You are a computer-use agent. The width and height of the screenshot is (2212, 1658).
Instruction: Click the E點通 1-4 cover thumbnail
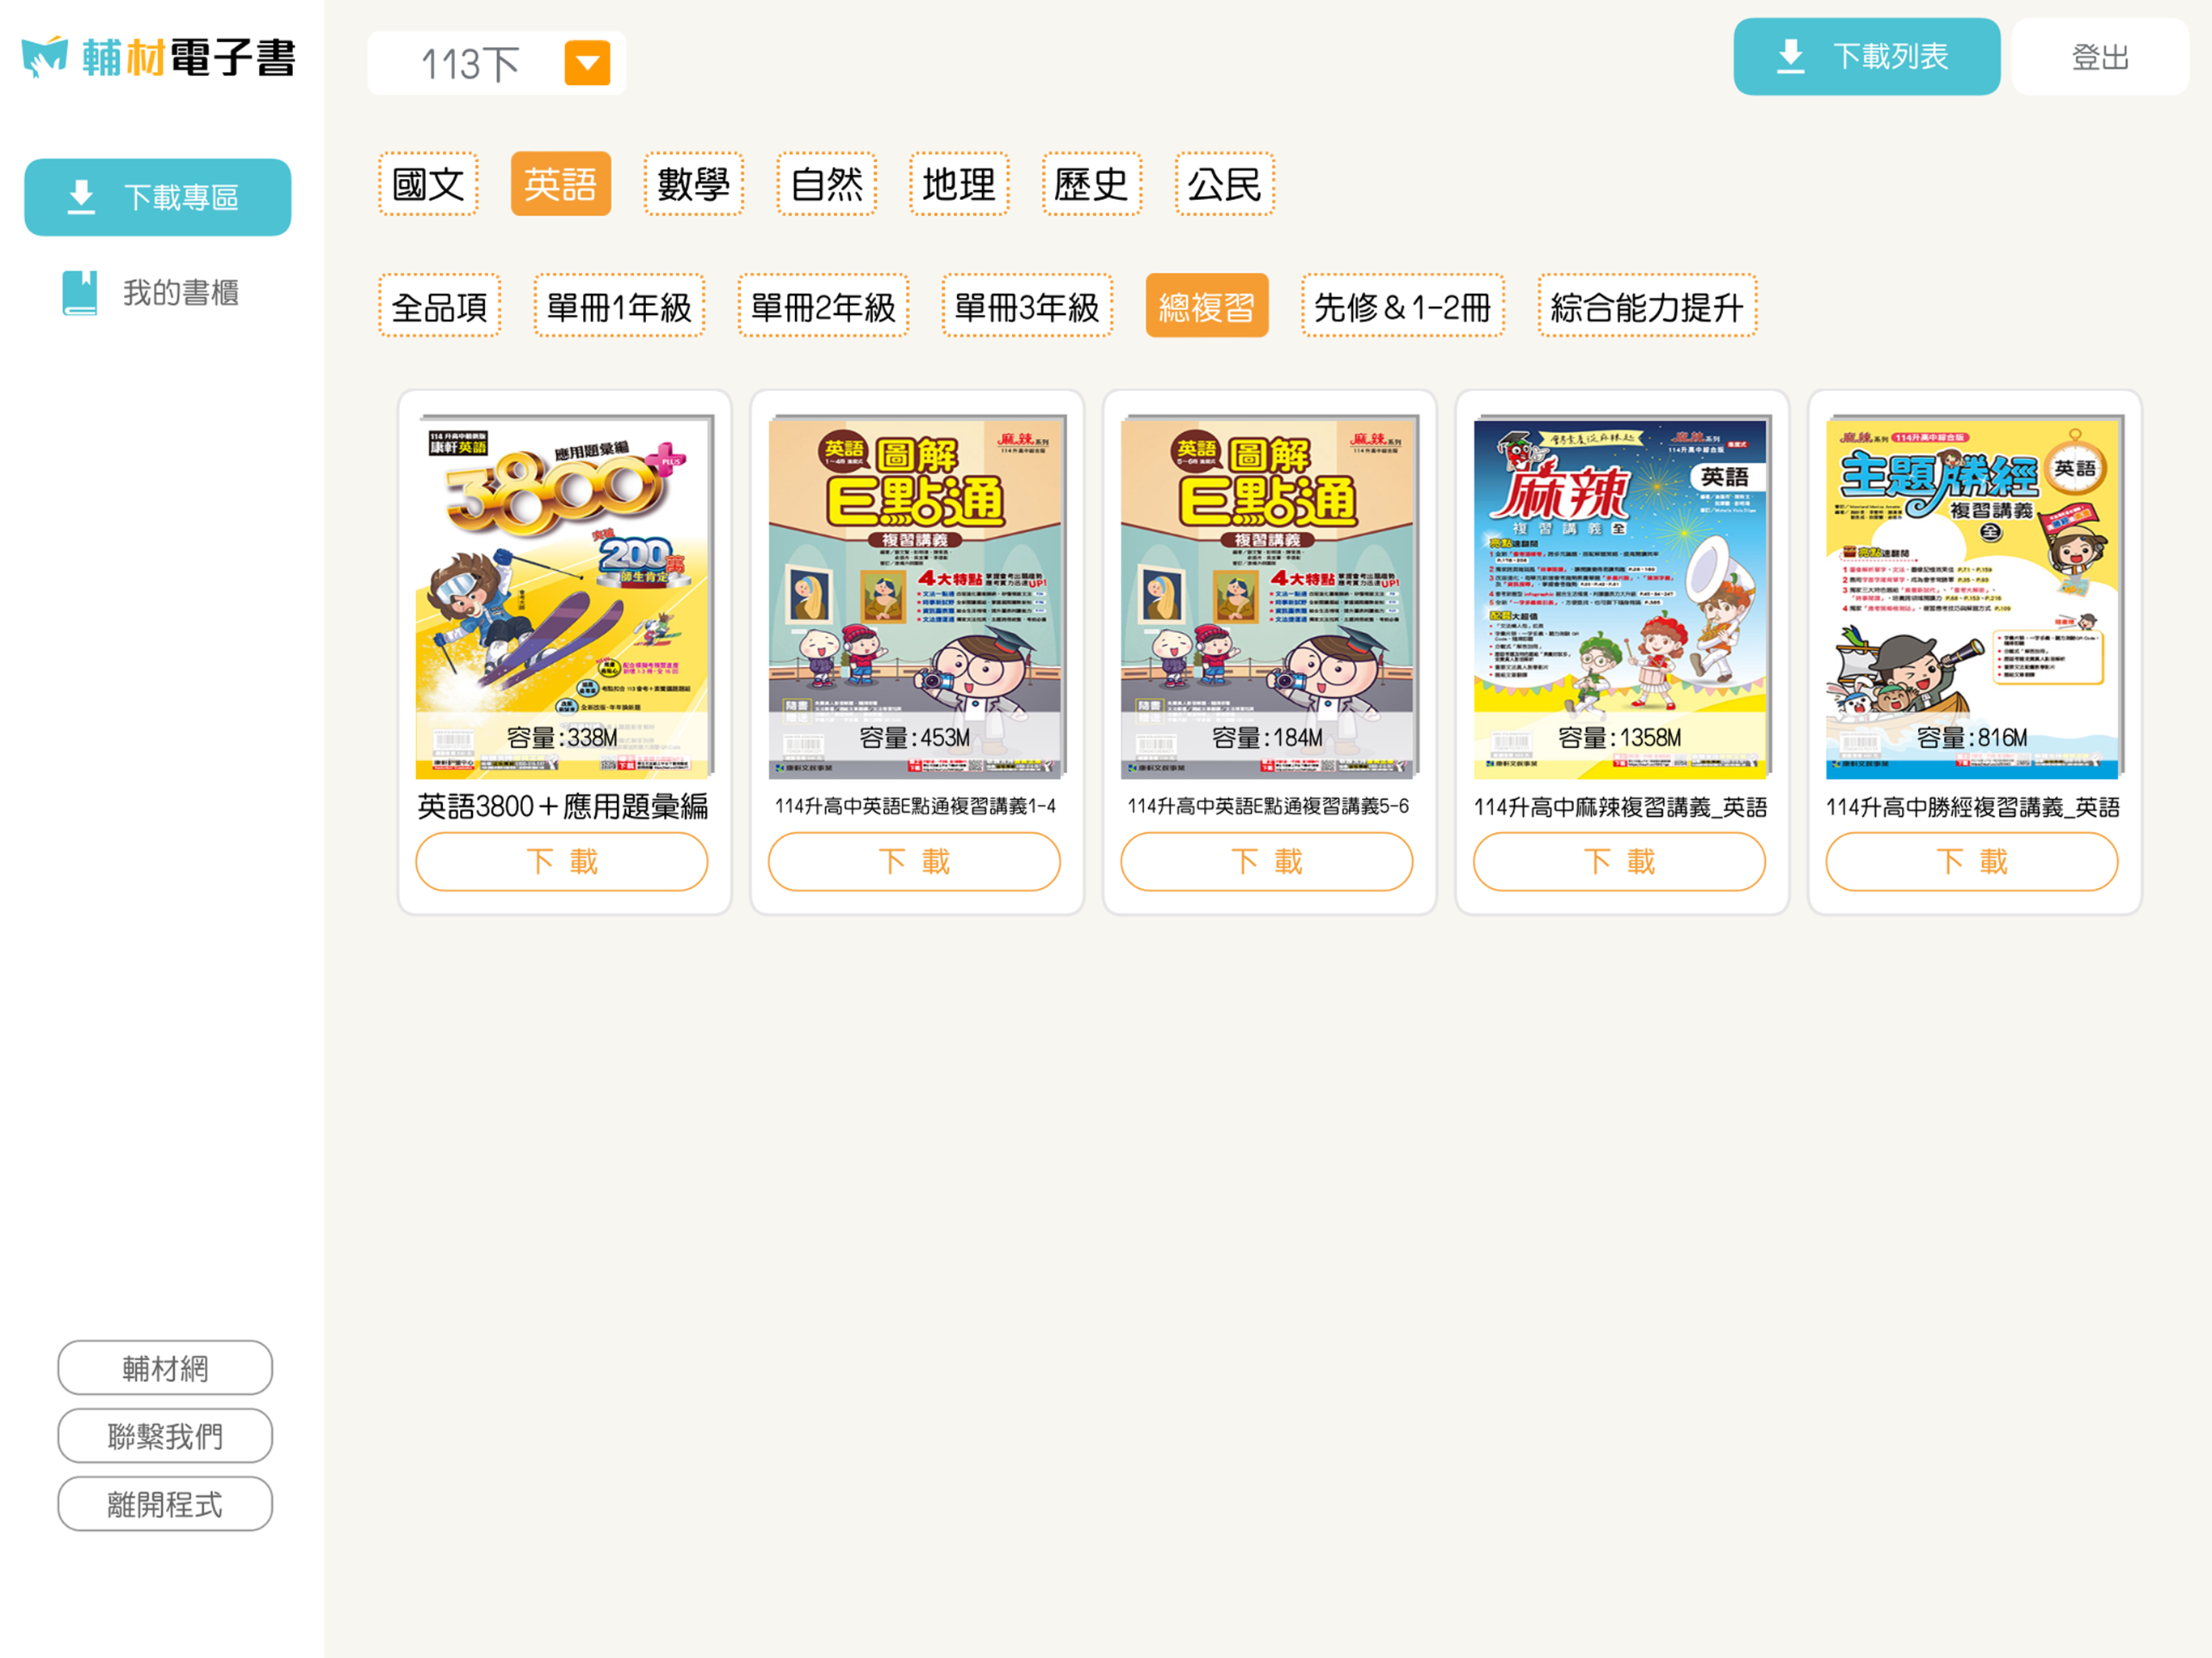point(917,596)
